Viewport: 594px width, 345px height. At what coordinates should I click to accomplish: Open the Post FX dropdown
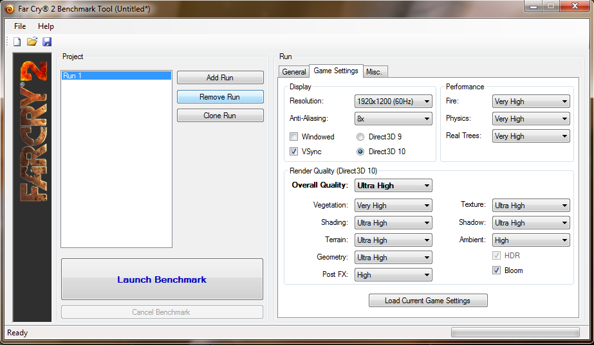(393, 275)
